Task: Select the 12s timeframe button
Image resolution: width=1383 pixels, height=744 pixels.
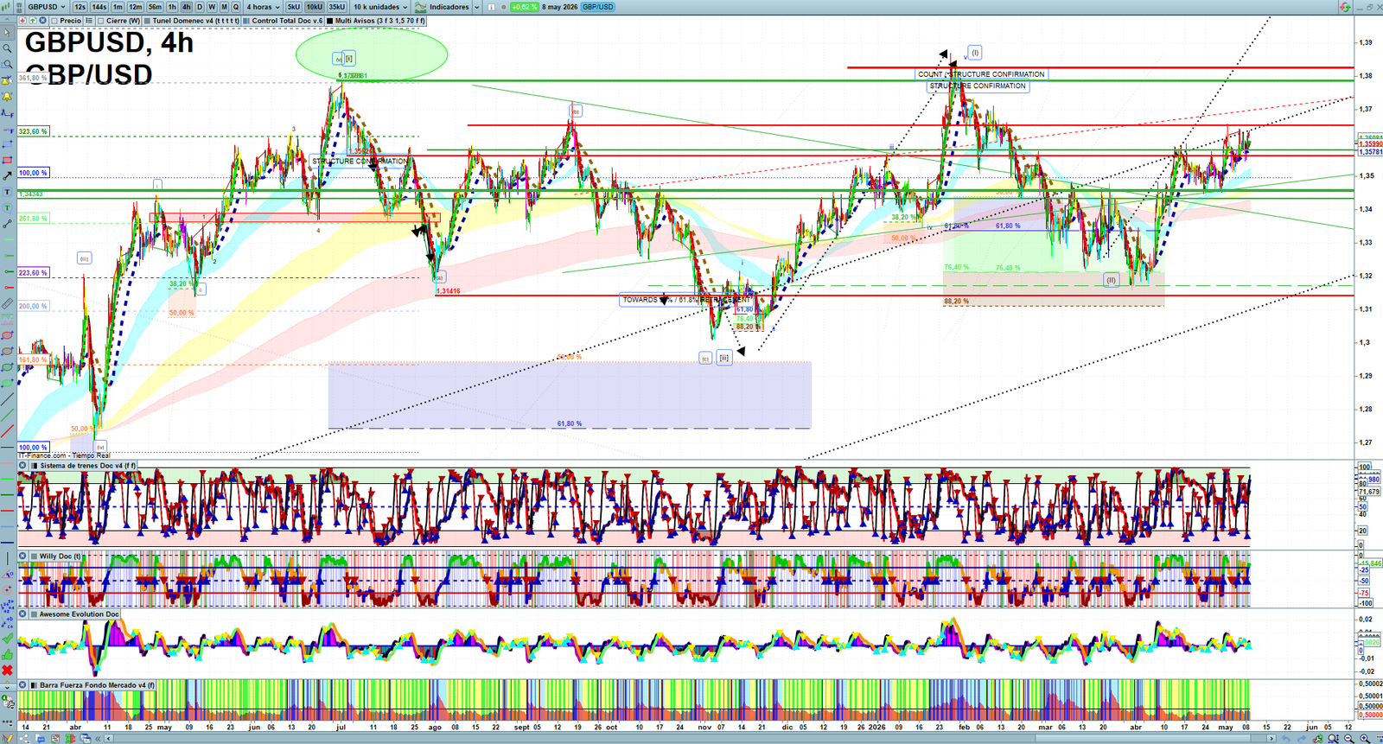Action: coord(80,7)
